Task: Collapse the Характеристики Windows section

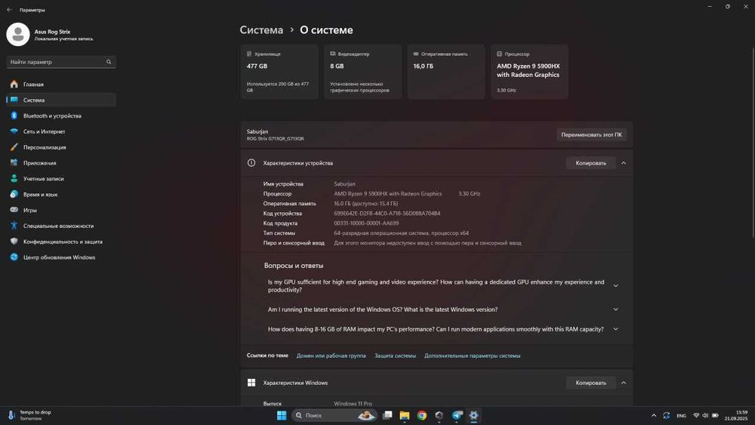Action: [x=624, y=383]
